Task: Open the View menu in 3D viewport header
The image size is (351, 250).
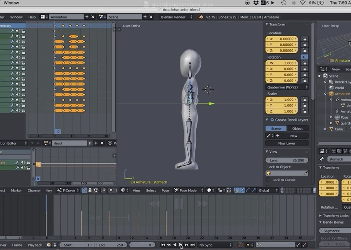Action: [136, 191]
